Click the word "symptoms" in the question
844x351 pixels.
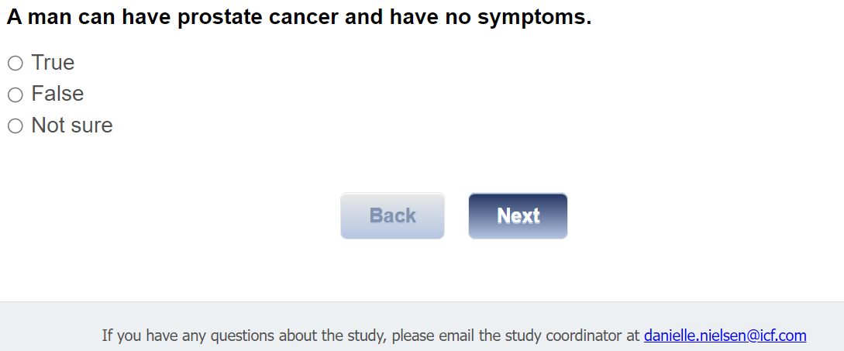[x=534, y=18]
